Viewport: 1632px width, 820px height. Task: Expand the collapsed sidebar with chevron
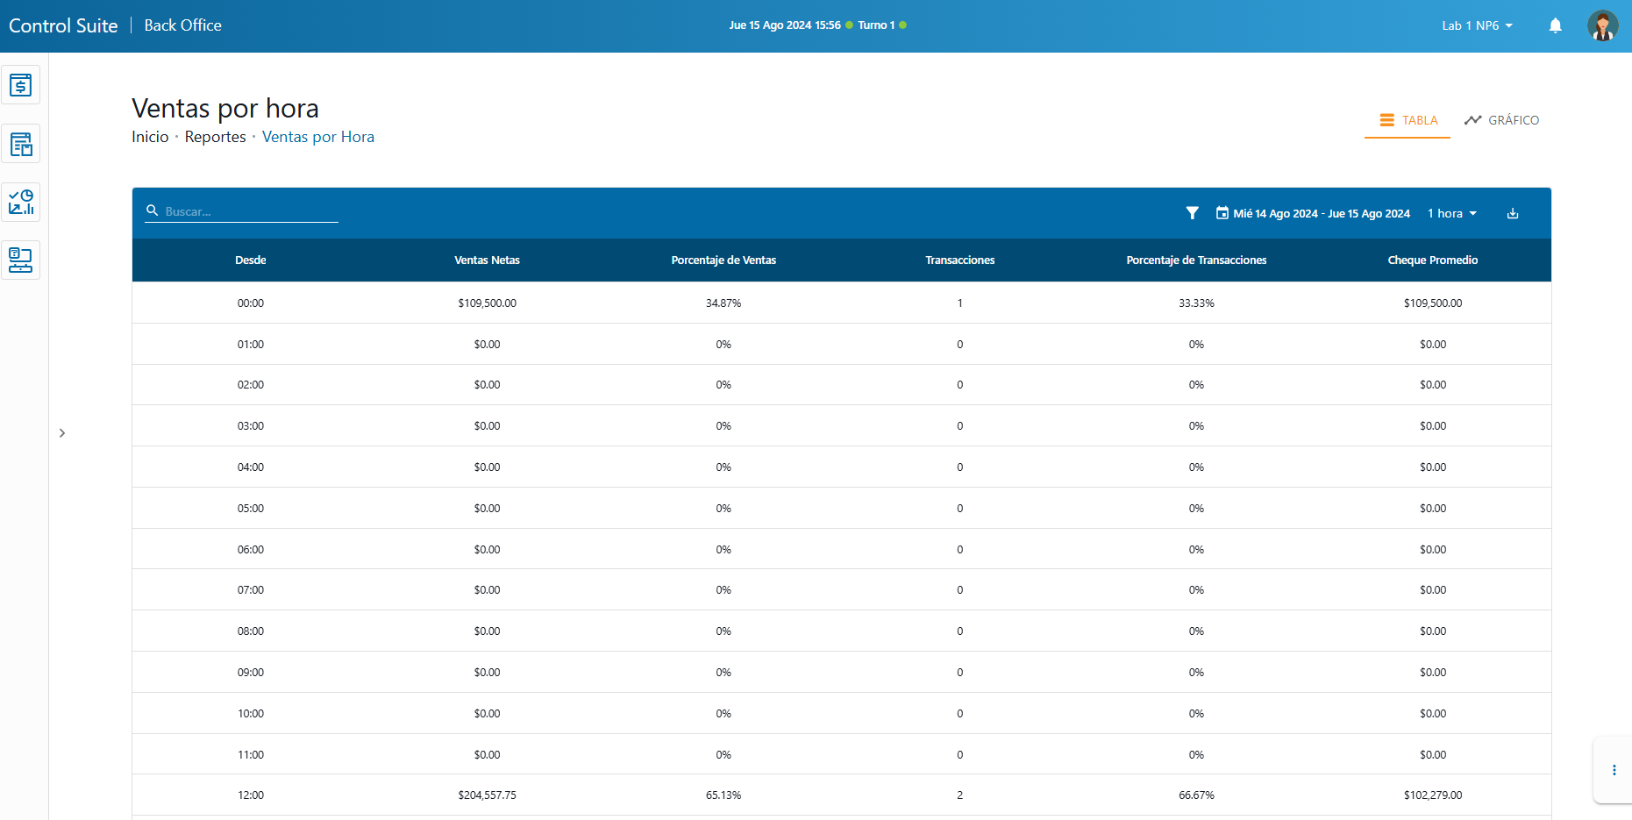pos(62,433)
